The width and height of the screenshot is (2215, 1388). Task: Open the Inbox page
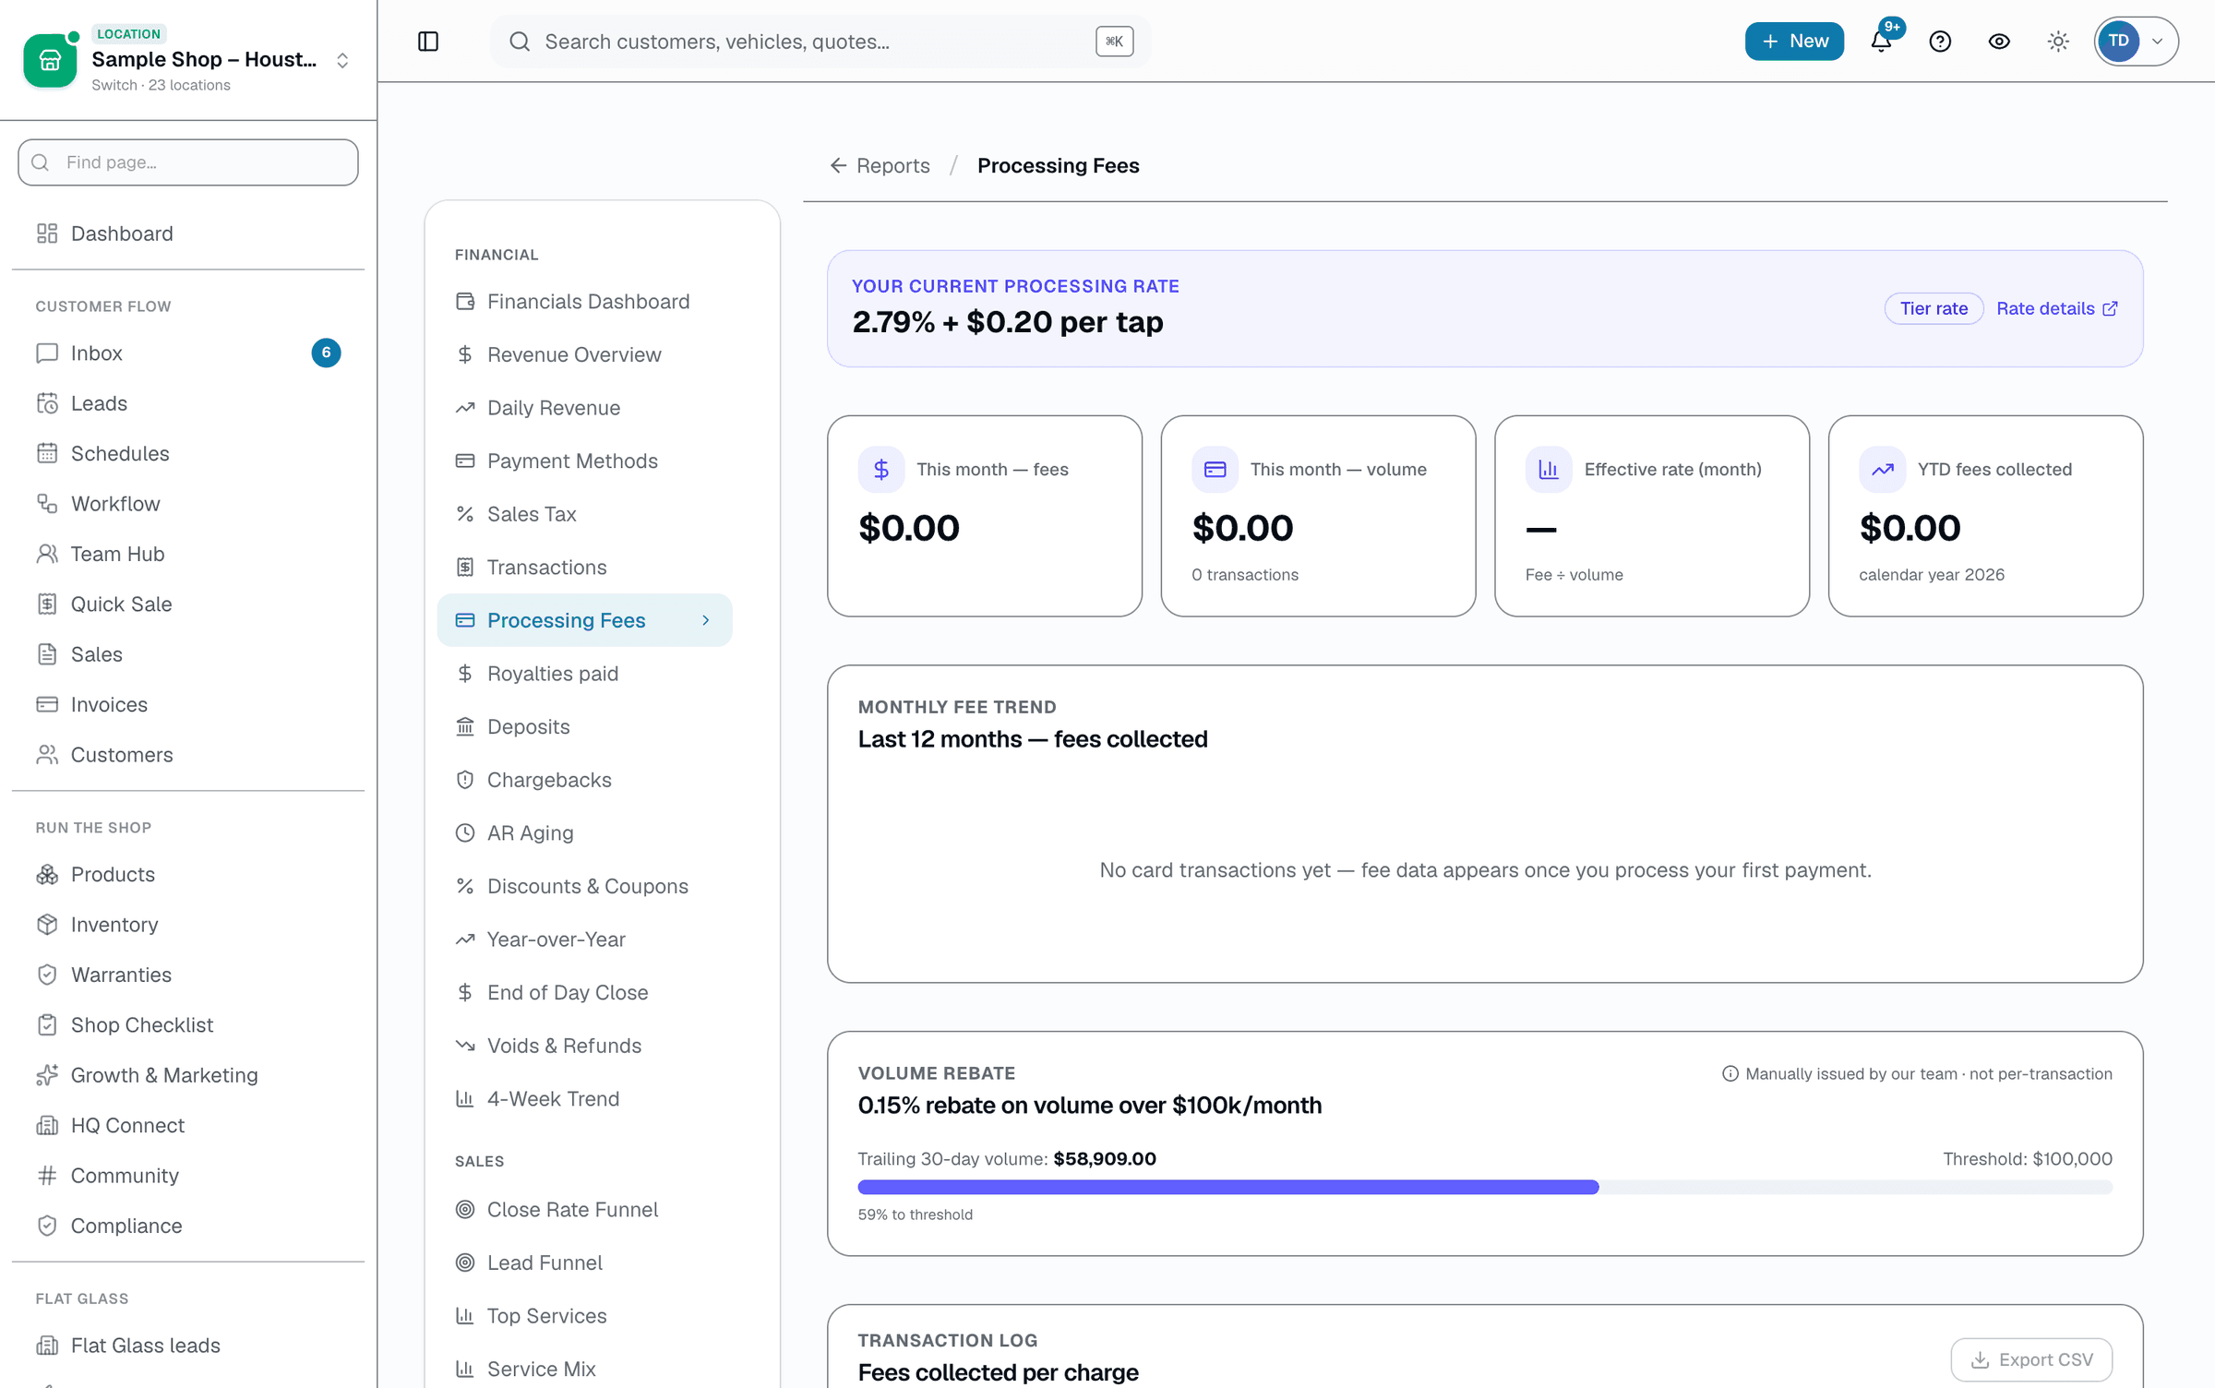188,353
